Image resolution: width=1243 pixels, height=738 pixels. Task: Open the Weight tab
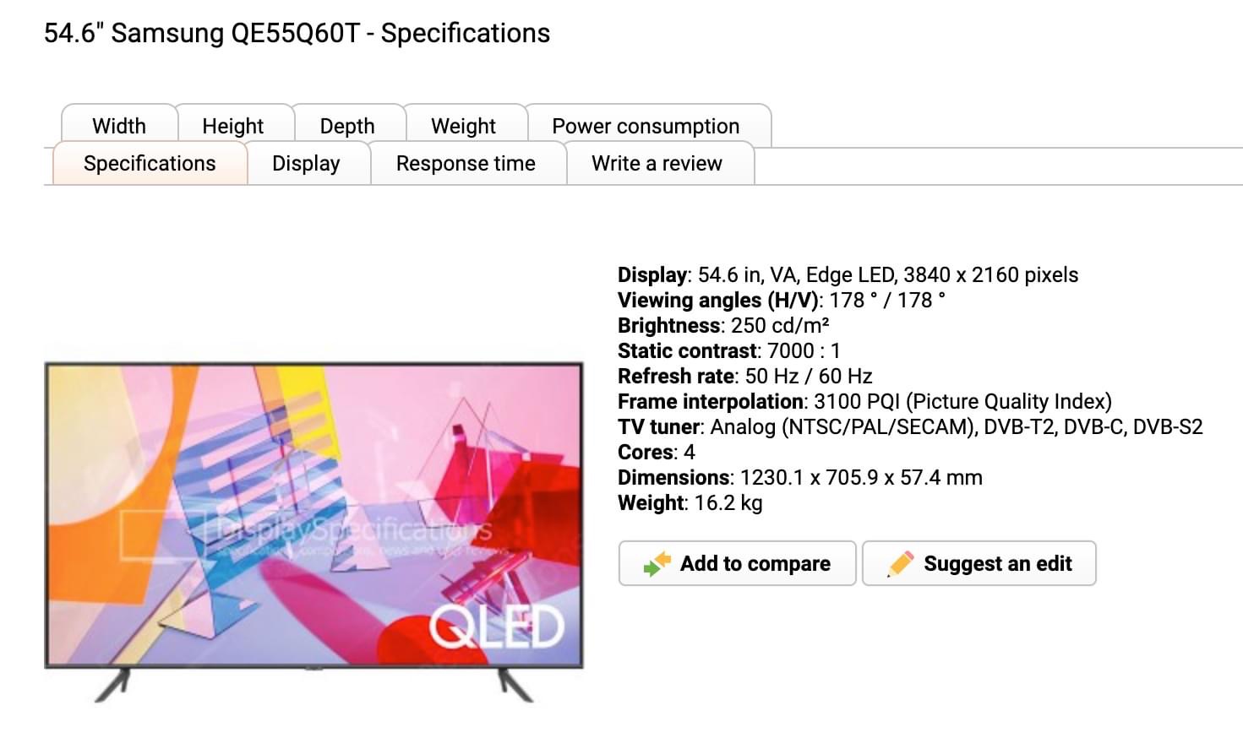coord(464,126)
